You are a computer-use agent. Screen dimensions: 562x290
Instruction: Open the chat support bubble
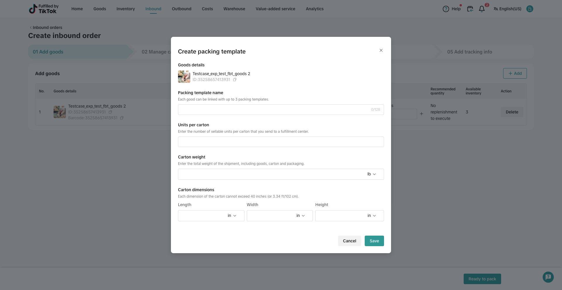548,277
